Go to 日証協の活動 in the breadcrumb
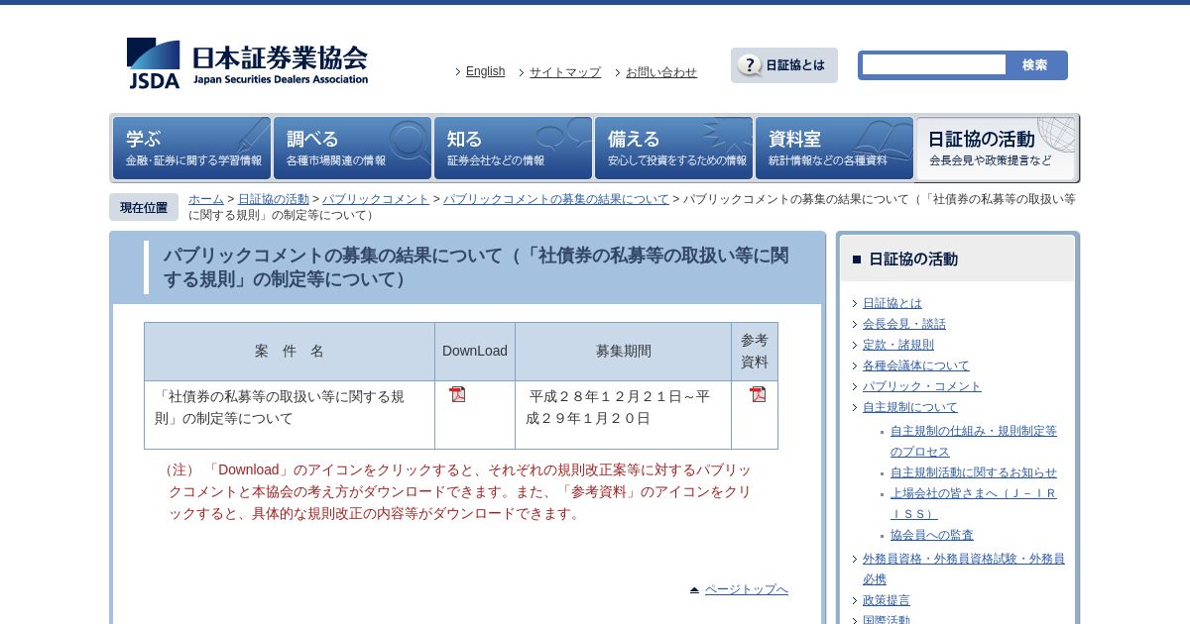 pos(274,199)
